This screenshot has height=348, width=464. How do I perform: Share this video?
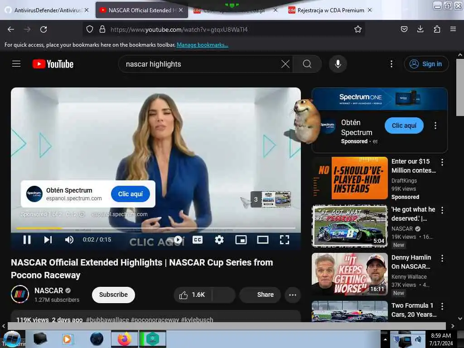coord(260,295)
